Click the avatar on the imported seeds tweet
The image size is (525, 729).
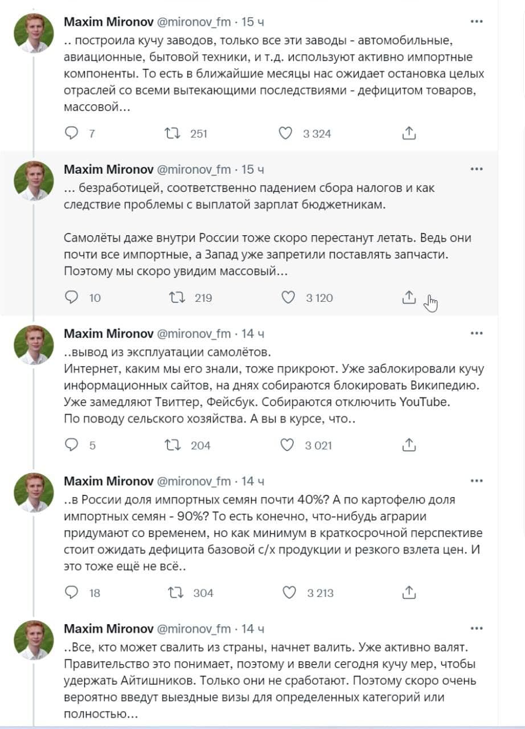(x=34, y=493)
